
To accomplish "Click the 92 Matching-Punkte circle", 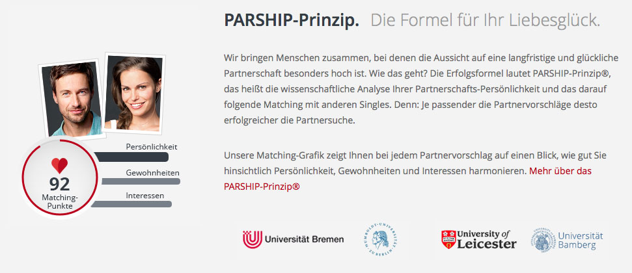I will (x=60, y=177).
